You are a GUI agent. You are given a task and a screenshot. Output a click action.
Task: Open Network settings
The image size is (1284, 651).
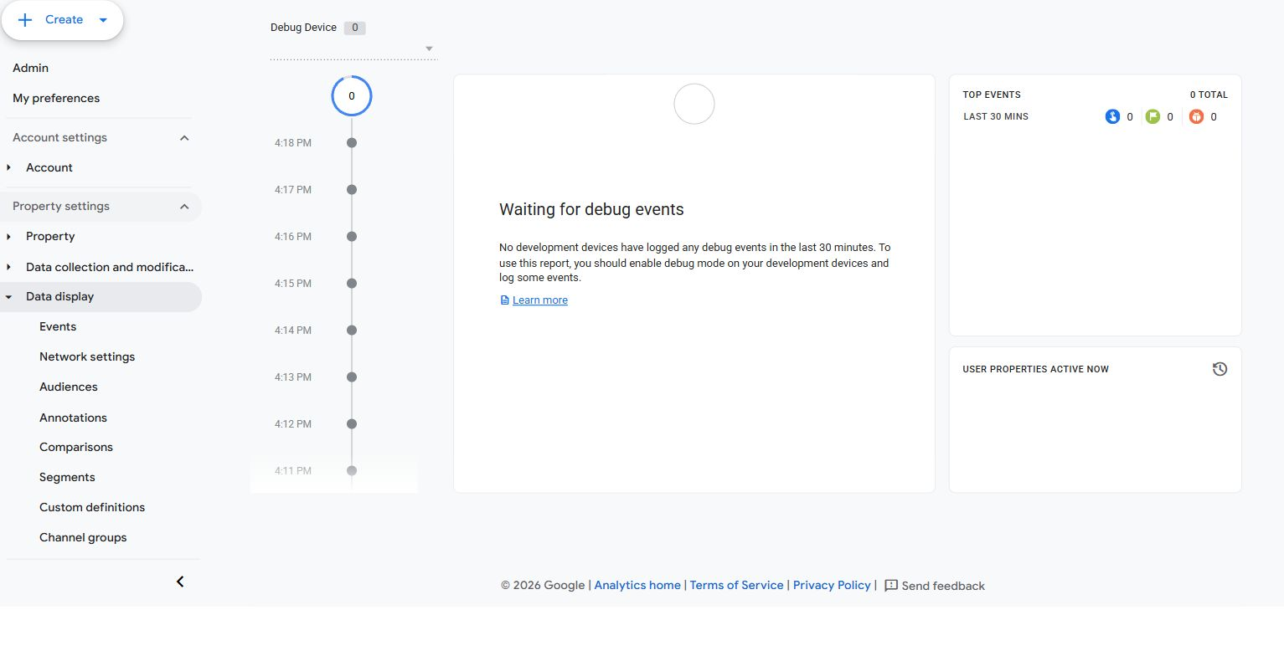click(x=87, y=356)
